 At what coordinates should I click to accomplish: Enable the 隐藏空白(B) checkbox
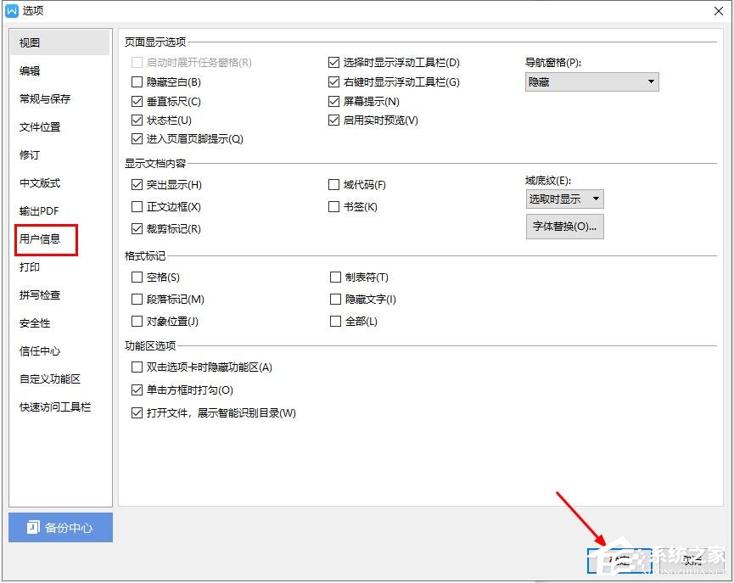click(137, 81)
